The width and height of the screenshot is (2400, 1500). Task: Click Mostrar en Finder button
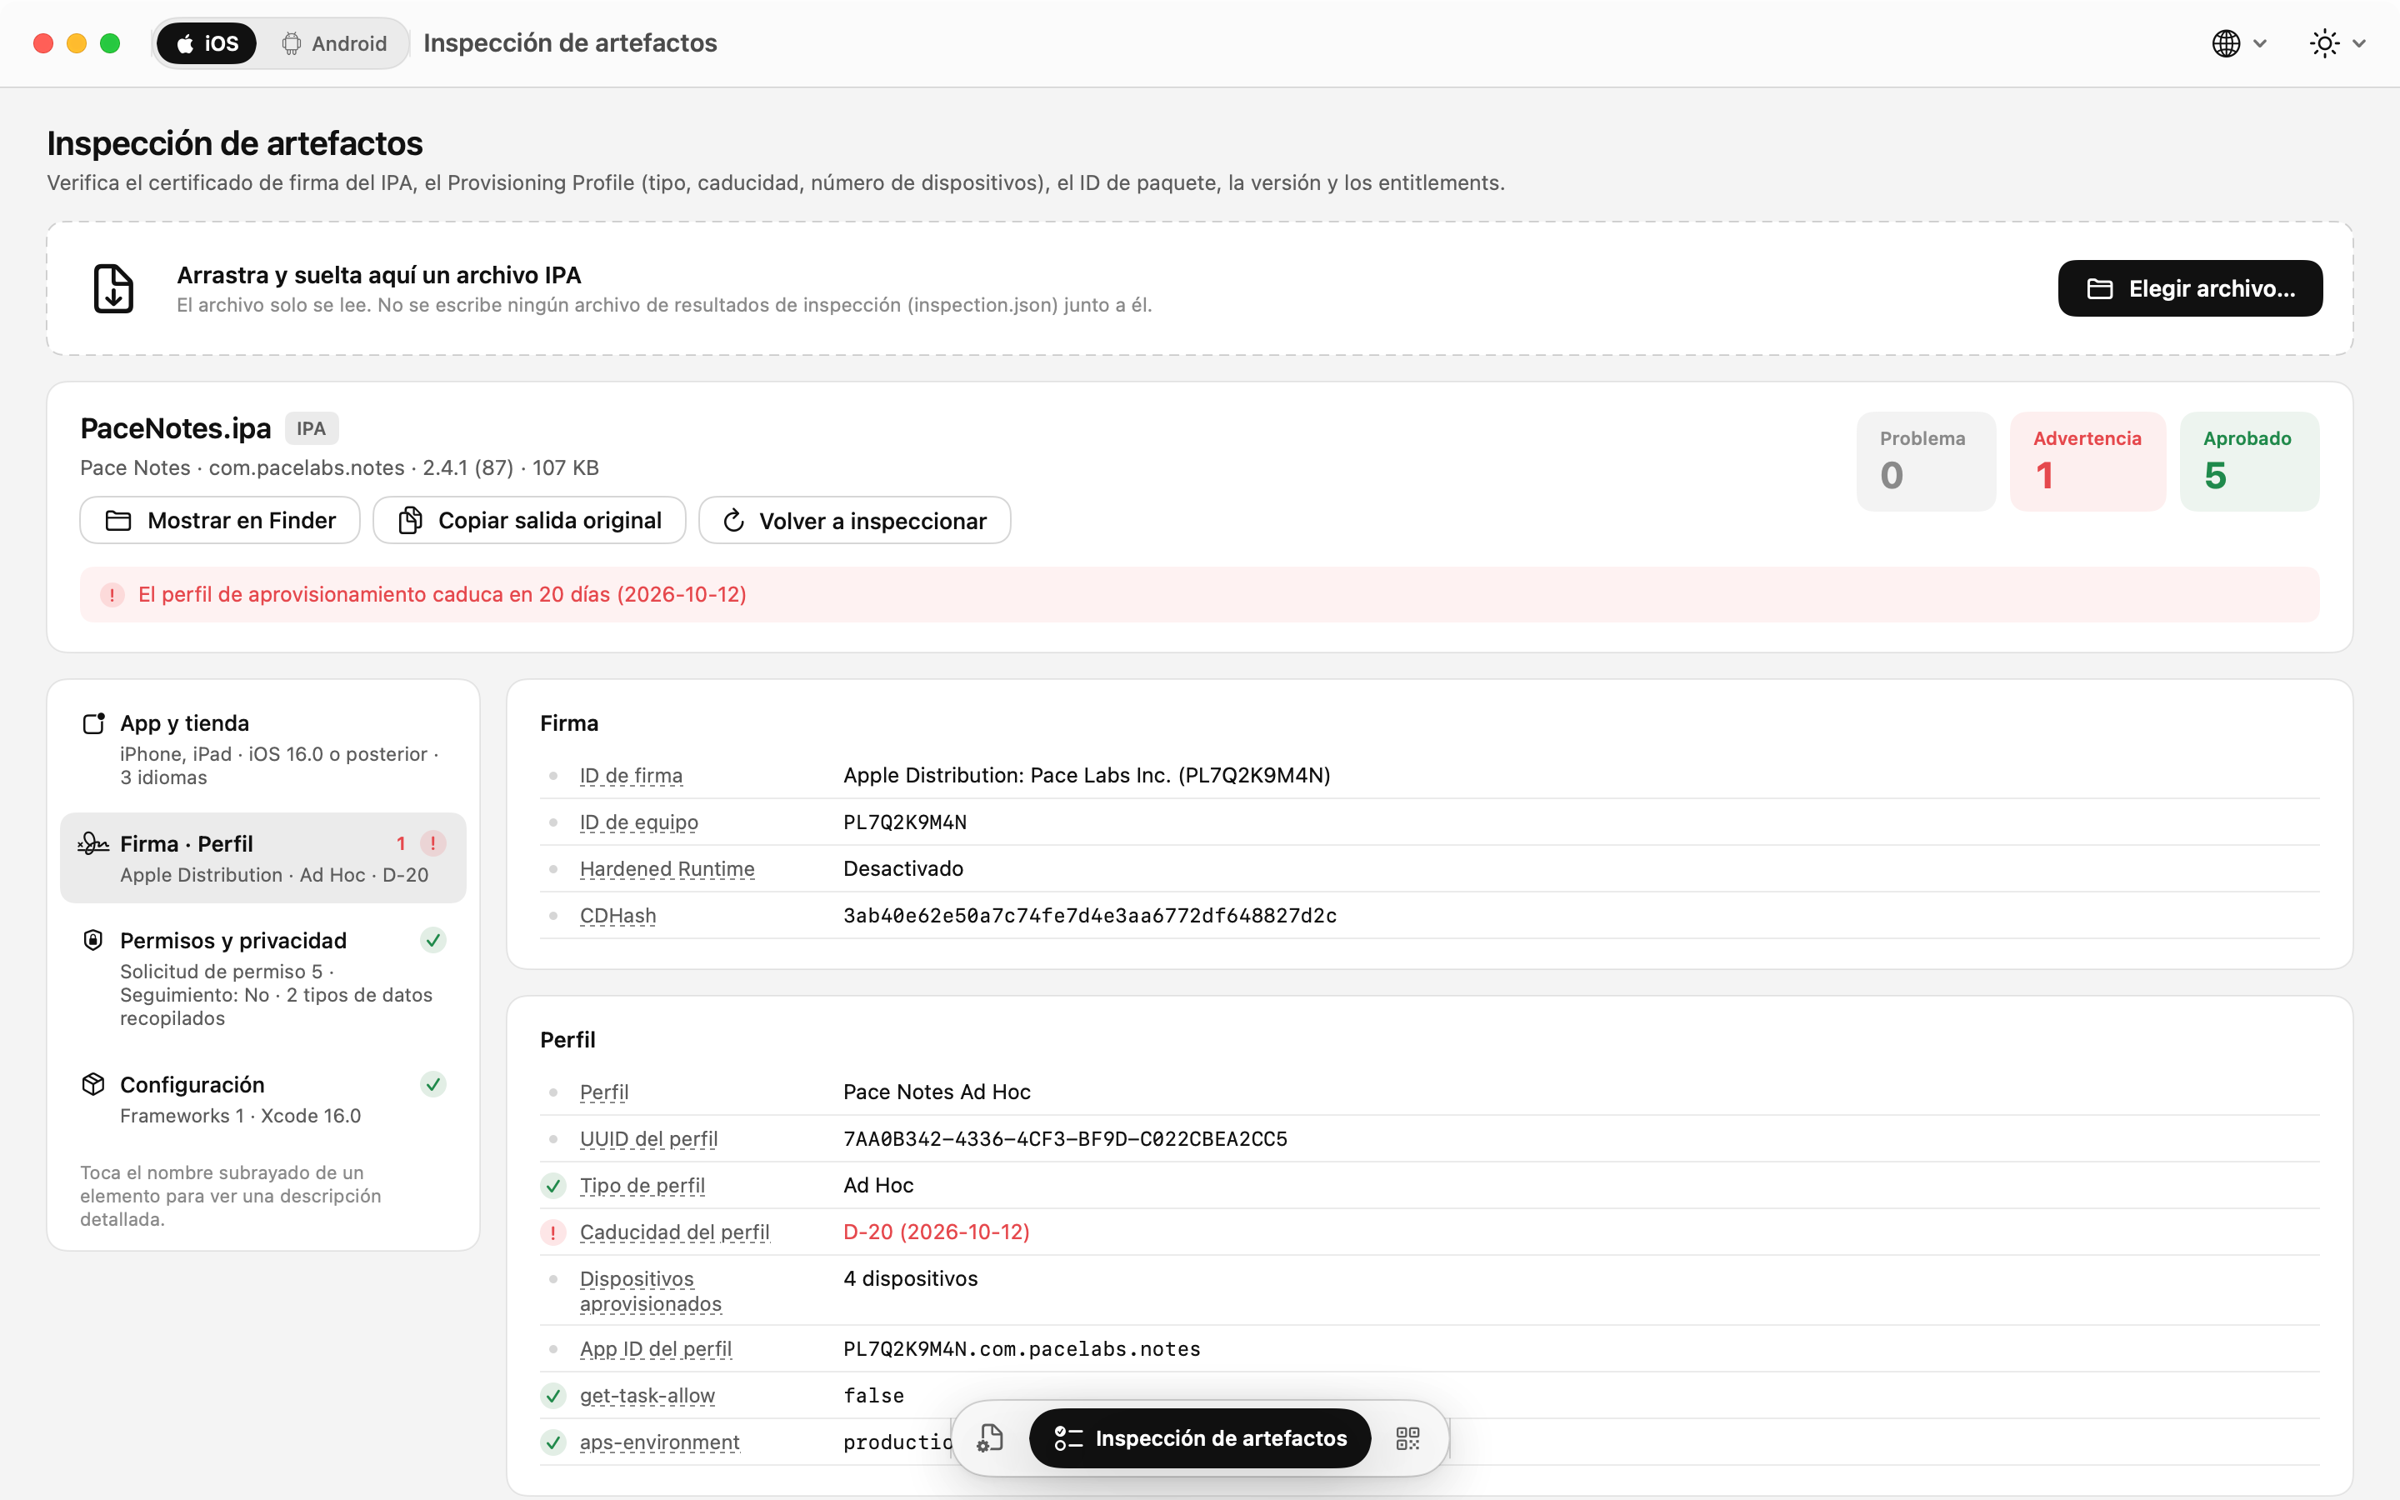220,521
